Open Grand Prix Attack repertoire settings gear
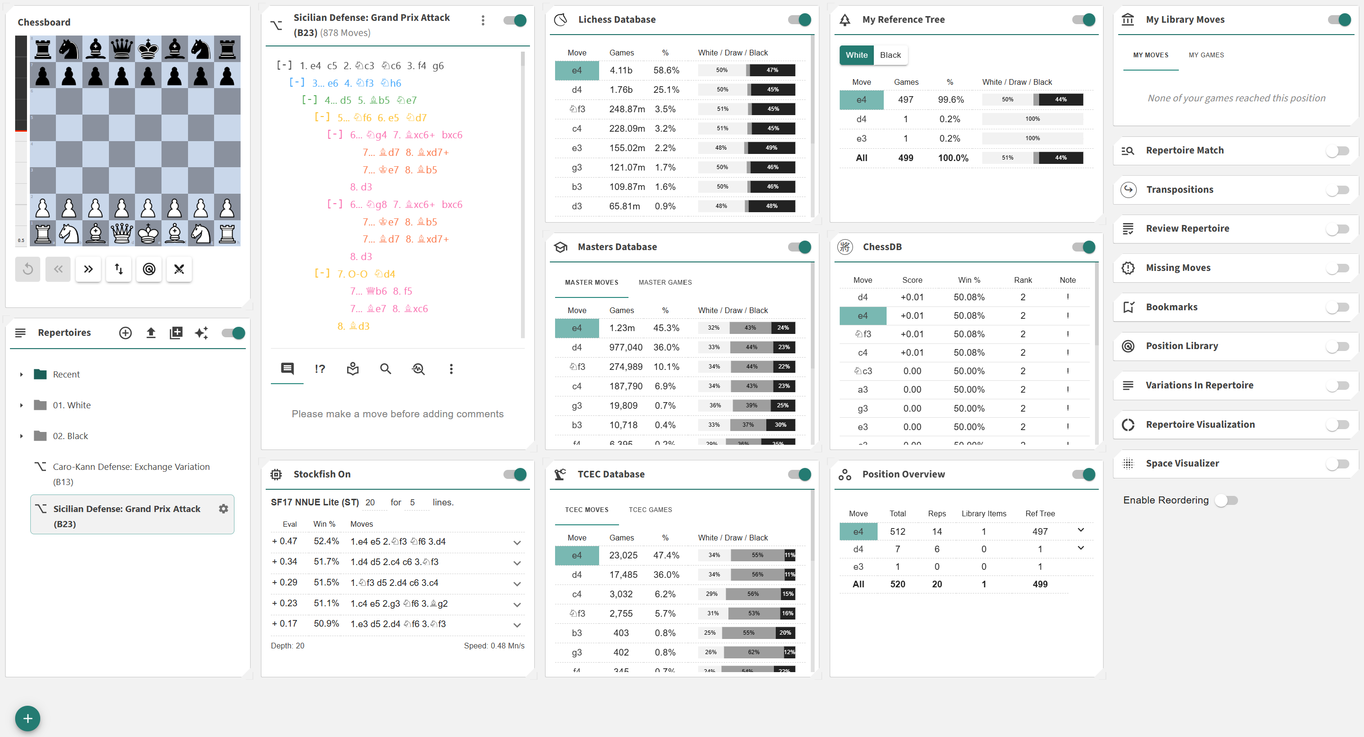The width and height of the screenshot is (1364, 737). click(224, 508)
